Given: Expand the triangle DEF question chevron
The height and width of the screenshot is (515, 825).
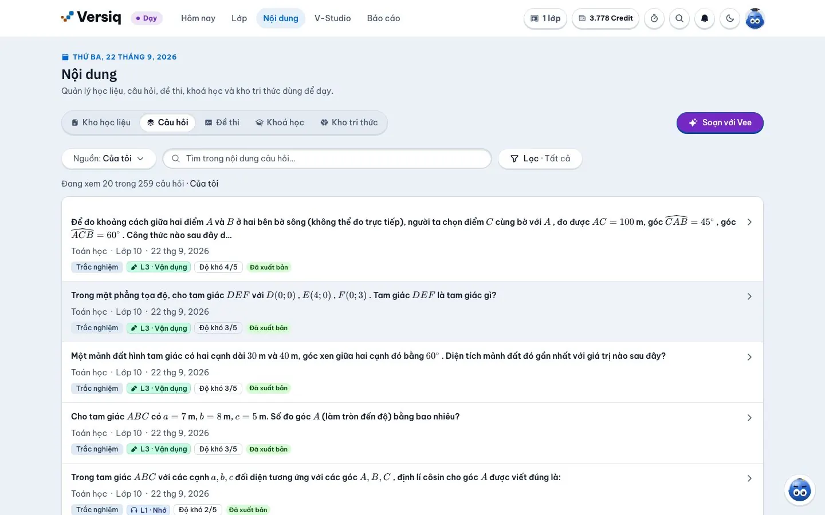Looking at the screenshot, I should coord(749,296).
